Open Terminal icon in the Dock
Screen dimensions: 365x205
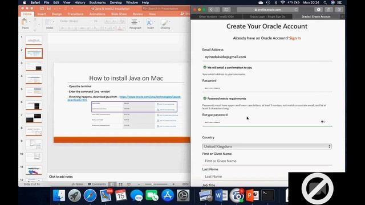click(267, 195)
